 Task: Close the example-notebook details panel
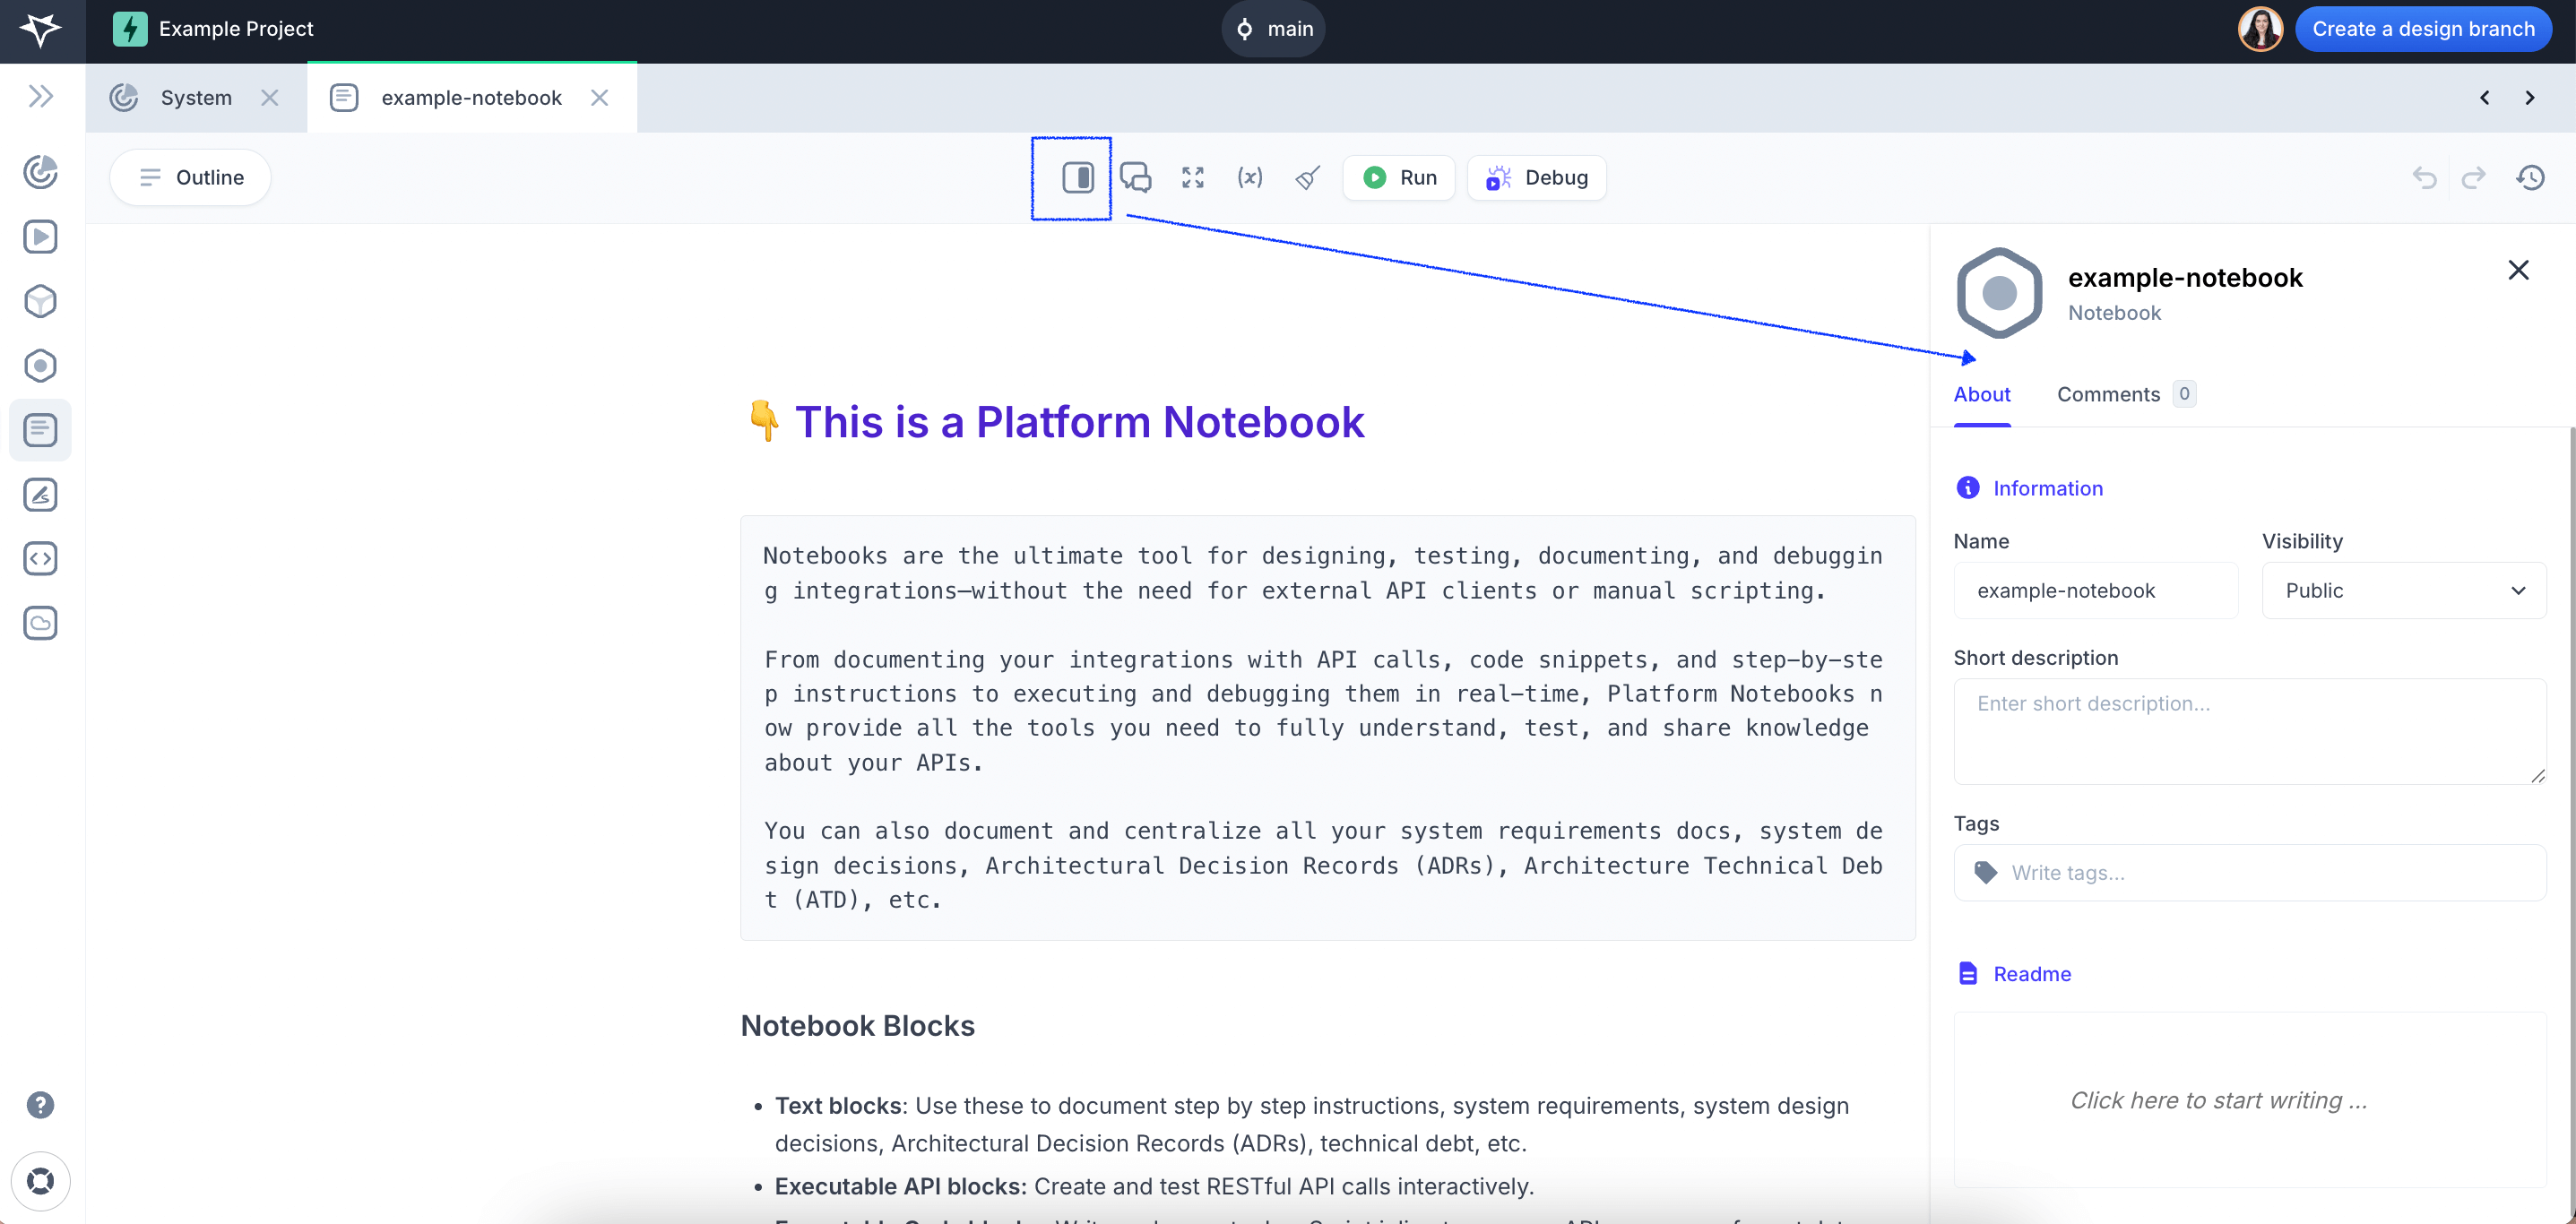tap(2518, 270)
